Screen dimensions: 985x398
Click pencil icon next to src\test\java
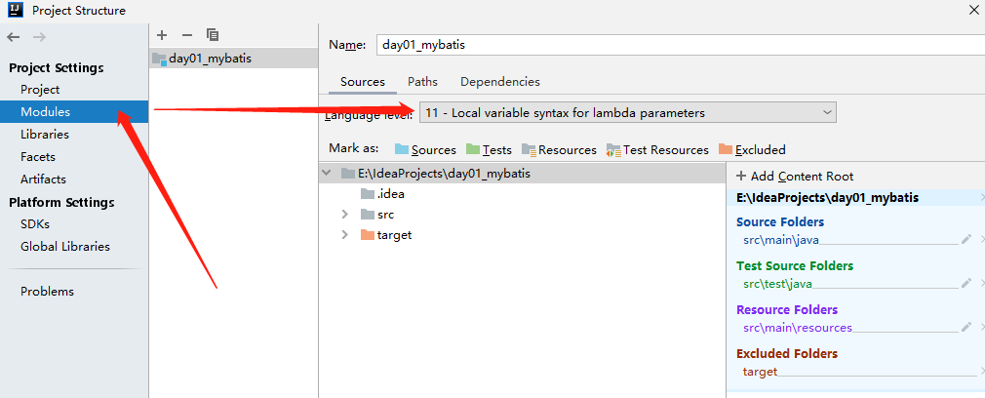(966, 284)
